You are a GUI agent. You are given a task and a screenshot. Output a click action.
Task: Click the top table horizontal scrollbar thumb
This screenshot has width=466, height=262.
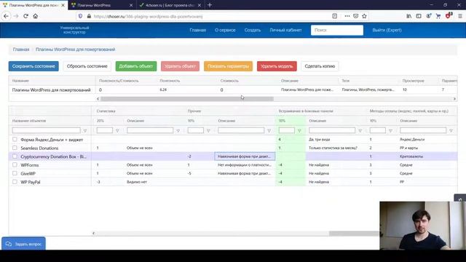187,99
